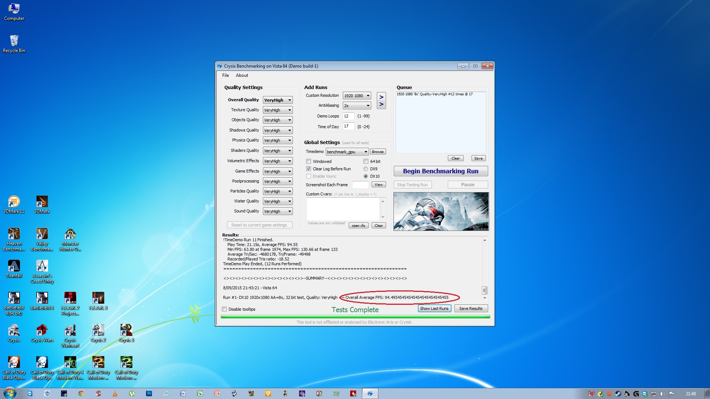
Task: Click inside the Custom Cvars text box
Action: (343, 209)
